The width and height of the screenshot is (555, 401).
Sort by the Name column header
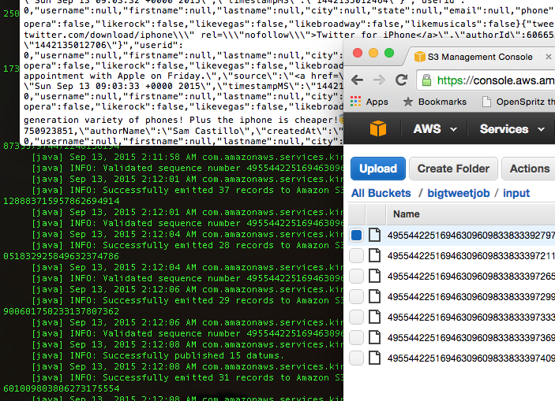pos(407,214)
